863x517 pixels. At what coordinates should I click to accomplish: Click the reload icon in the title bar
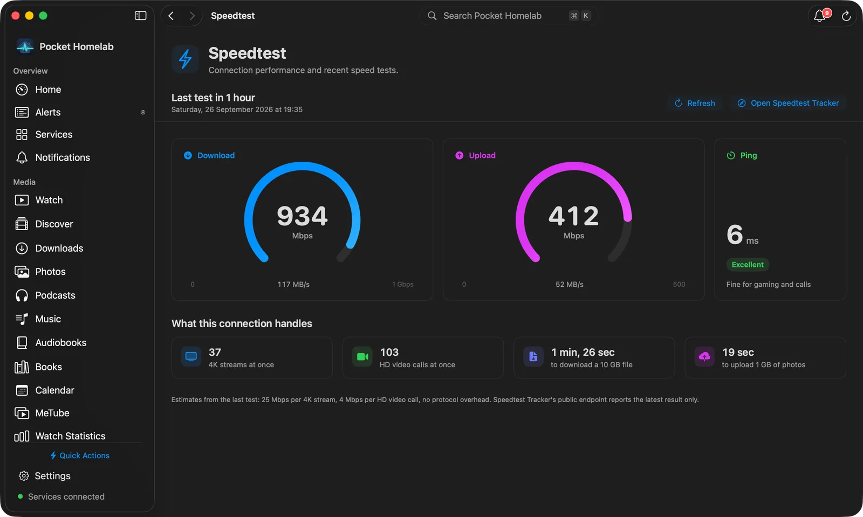(846, 16)
